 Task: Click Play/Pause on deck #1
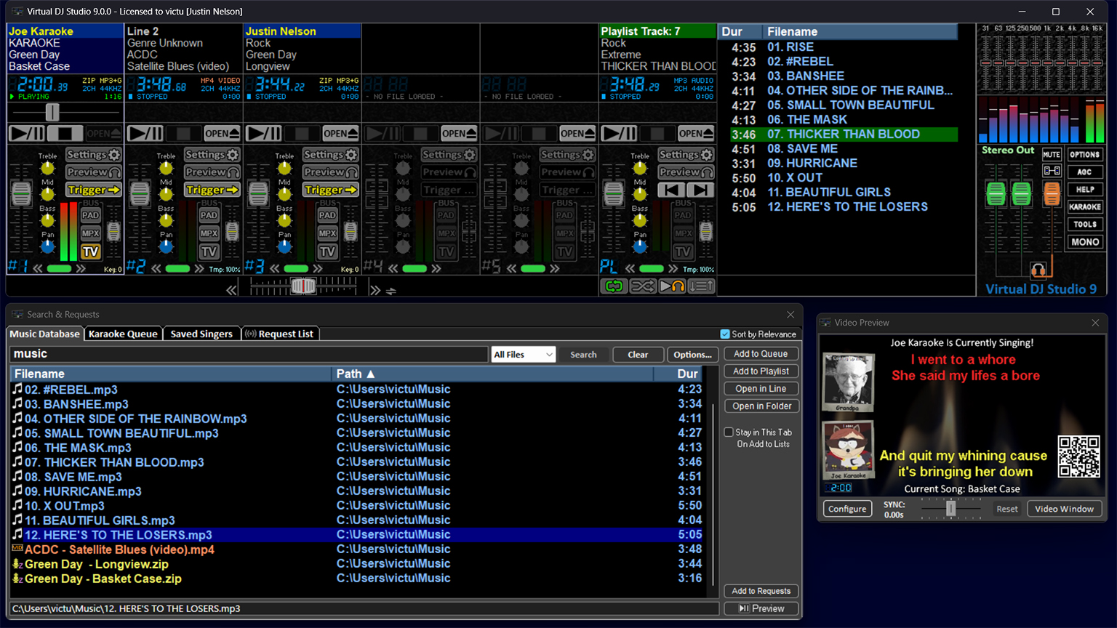[x=27, y=134]
